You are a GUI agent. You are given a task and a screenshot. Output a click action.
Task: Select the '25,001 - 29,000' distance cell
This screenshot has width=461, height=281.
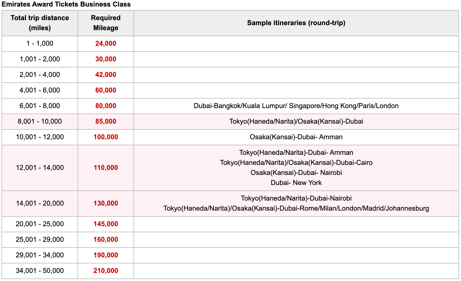coord(40,240)
